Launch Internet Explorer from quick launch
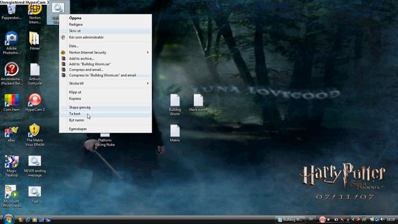 (28, 220)
